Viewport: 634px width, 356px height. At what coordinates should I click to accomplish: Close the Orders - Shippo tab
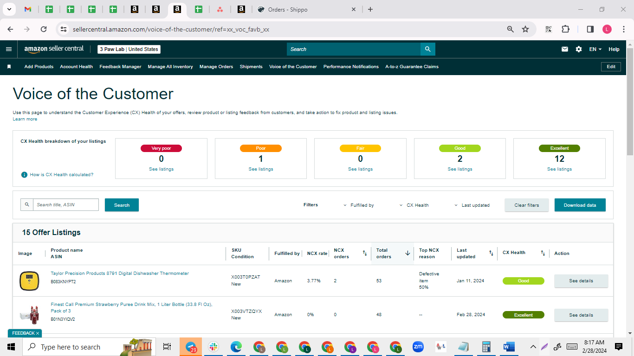click(x=354, y=9)
